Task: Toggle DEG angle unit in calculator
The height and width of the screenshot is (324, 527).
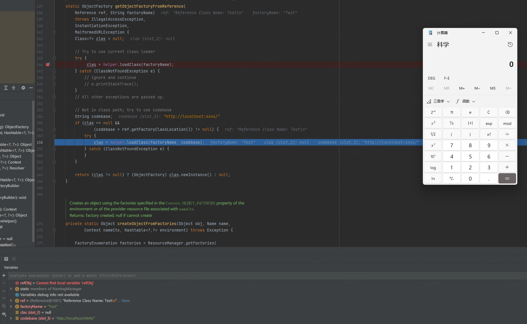Action: (x=431, y=78)
